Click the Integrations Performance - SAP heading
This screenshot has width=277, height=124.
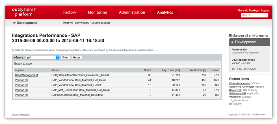(x=46, y=36)
